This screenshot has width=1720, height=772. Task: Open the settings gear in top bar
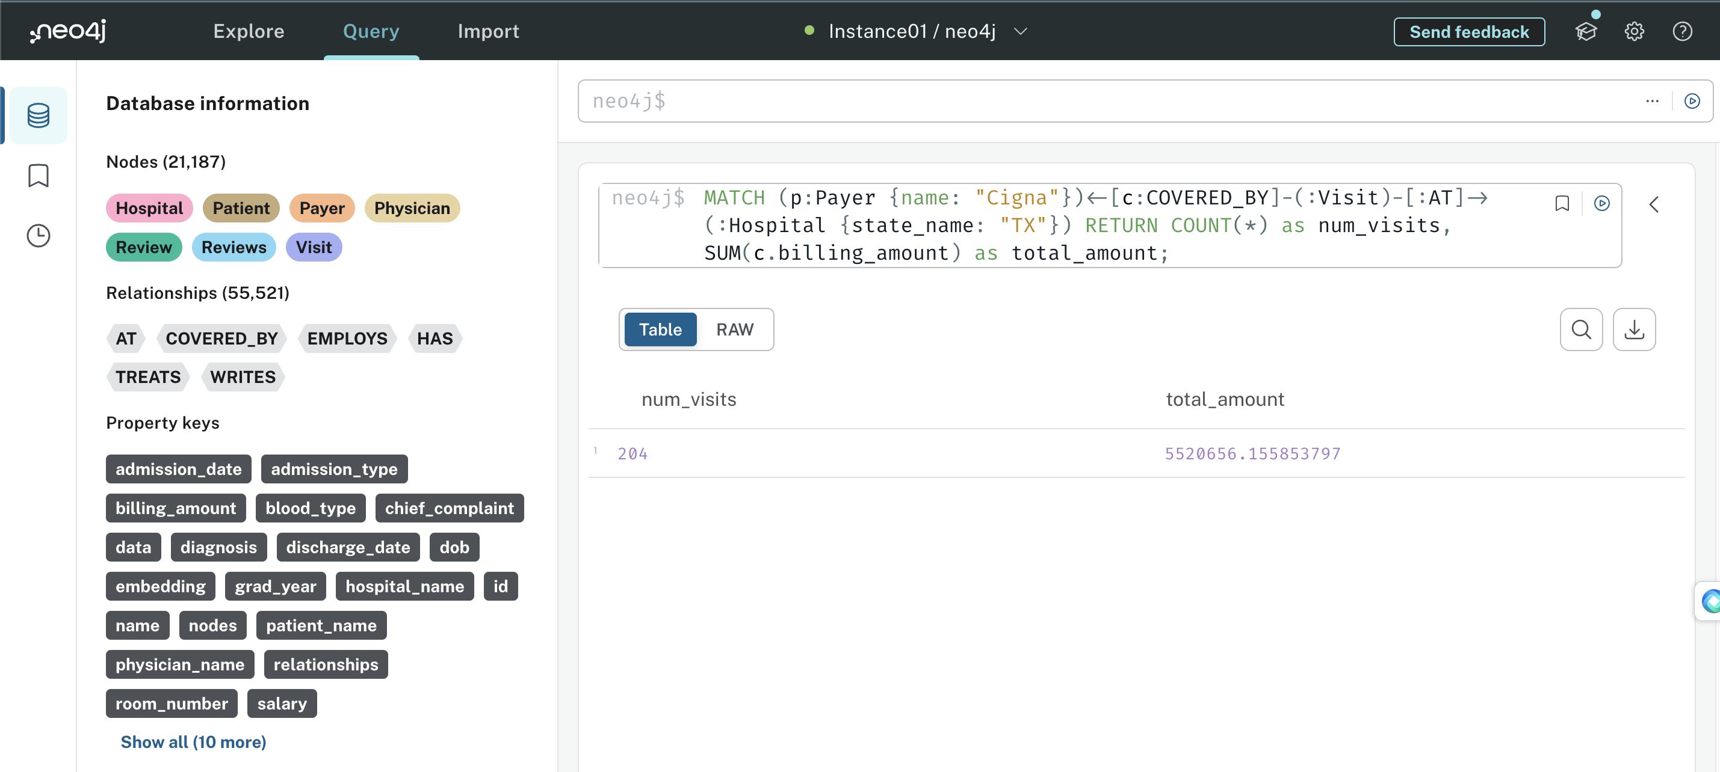1634,31
